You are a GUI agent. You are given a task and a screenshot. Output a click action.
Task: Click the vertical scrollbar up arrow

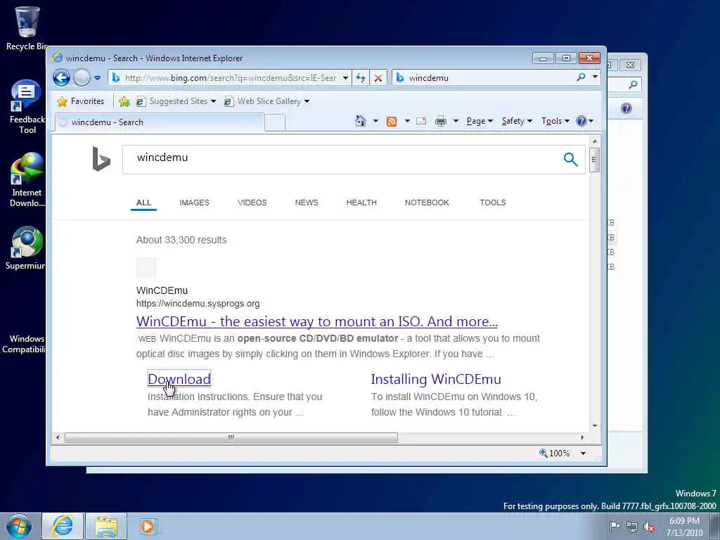click(595, 141)
